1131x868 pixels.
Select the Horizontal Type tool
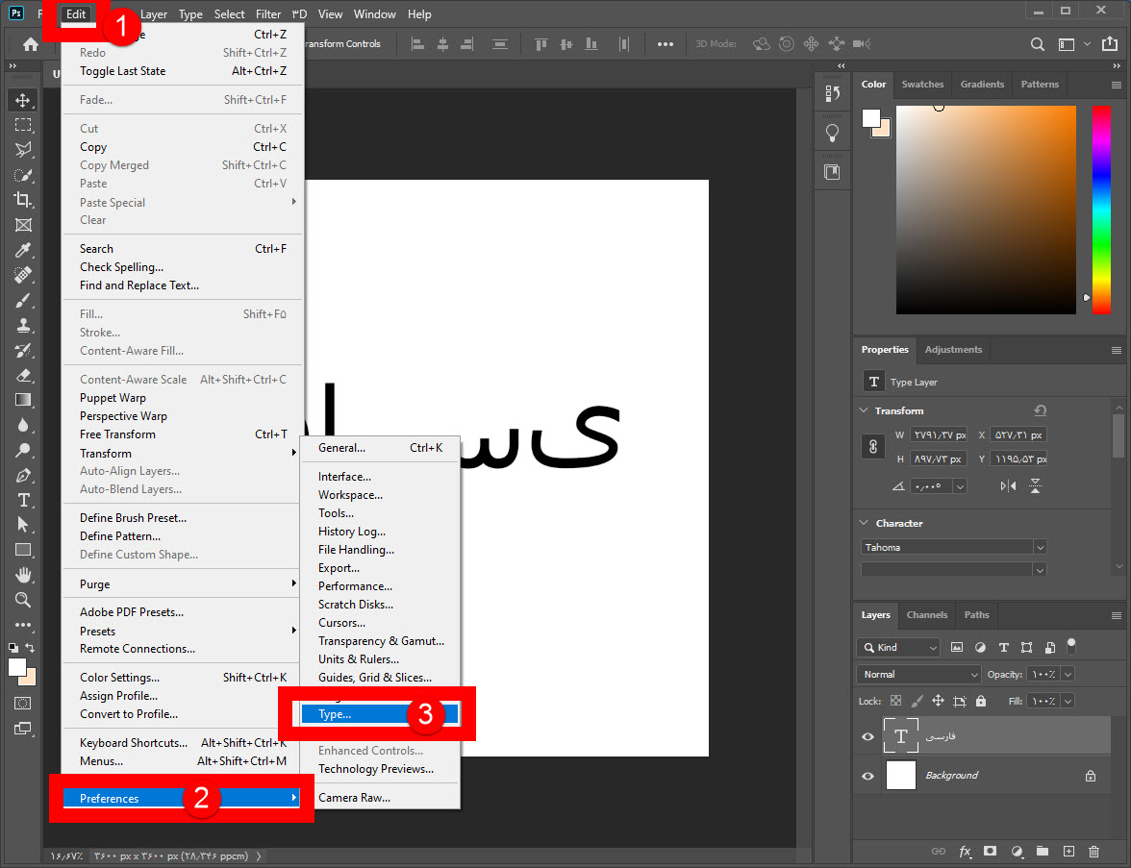pos(23,500)
